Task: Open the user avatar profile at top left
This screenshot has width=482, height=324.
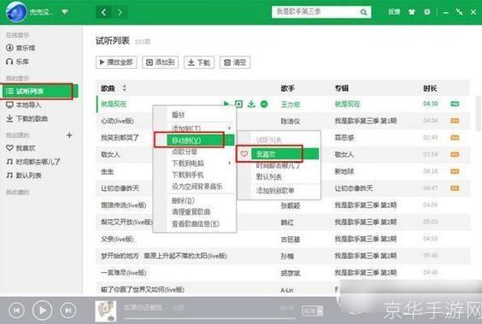Action: coord(16,12)
